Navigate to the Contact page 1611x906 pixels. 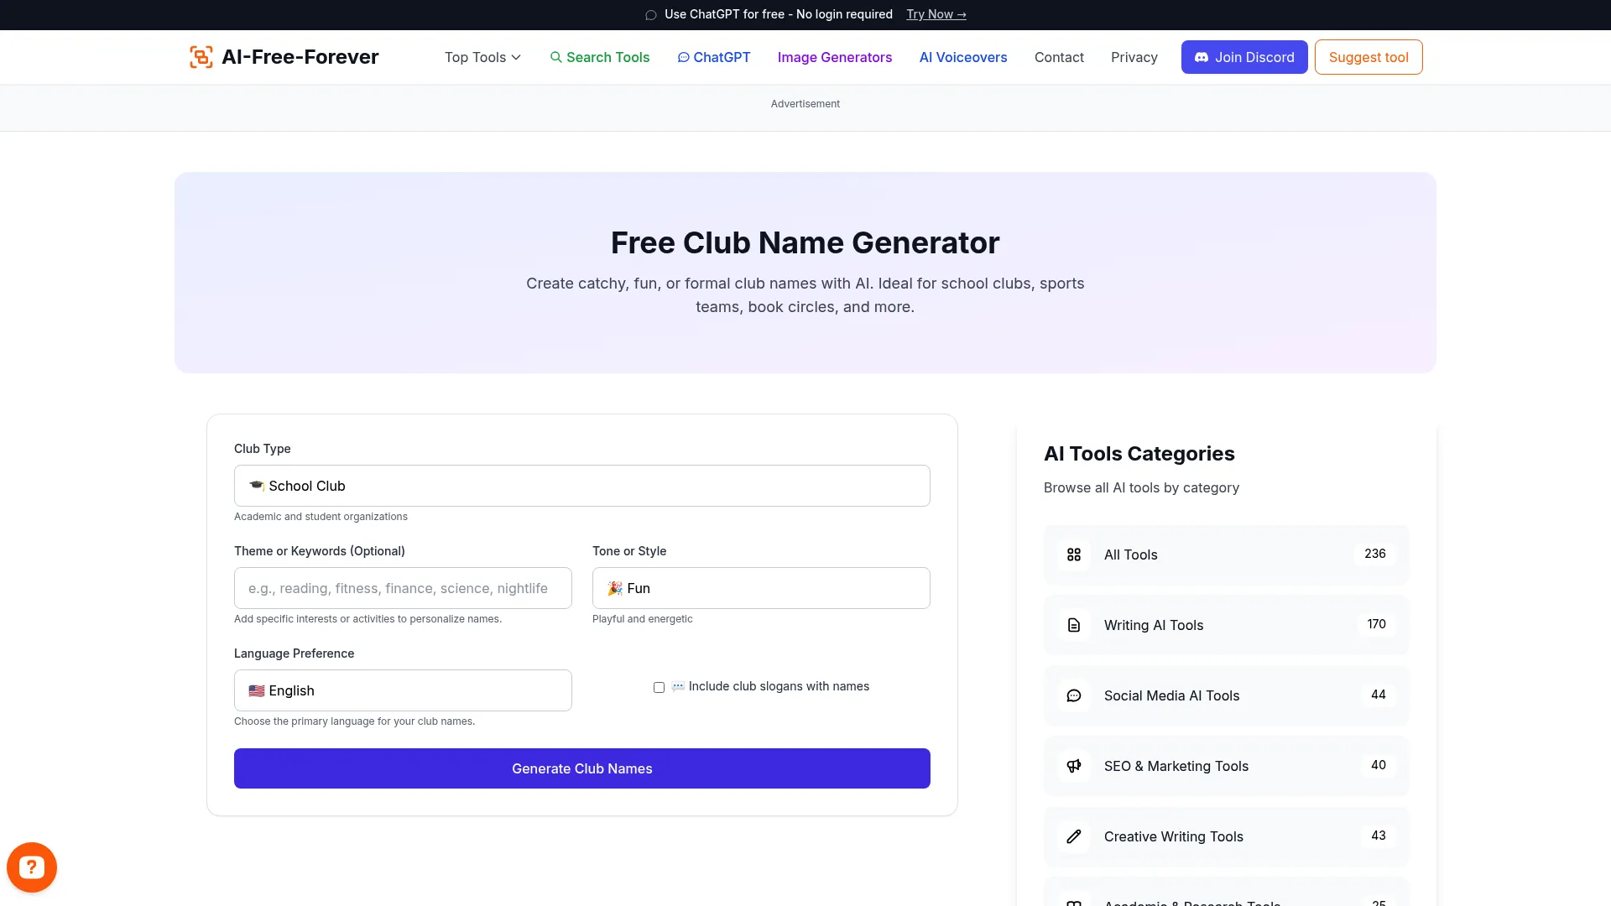click(x=1059, y=57)
